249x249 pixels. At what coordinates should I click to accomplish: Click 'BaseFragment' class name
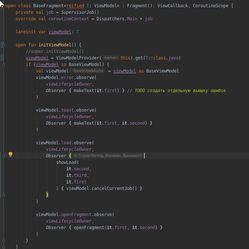pos(48,6)
